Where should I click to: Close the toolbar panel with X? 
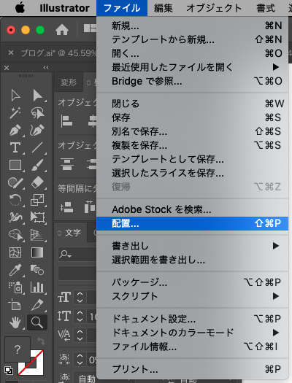[x=7, y=68]
